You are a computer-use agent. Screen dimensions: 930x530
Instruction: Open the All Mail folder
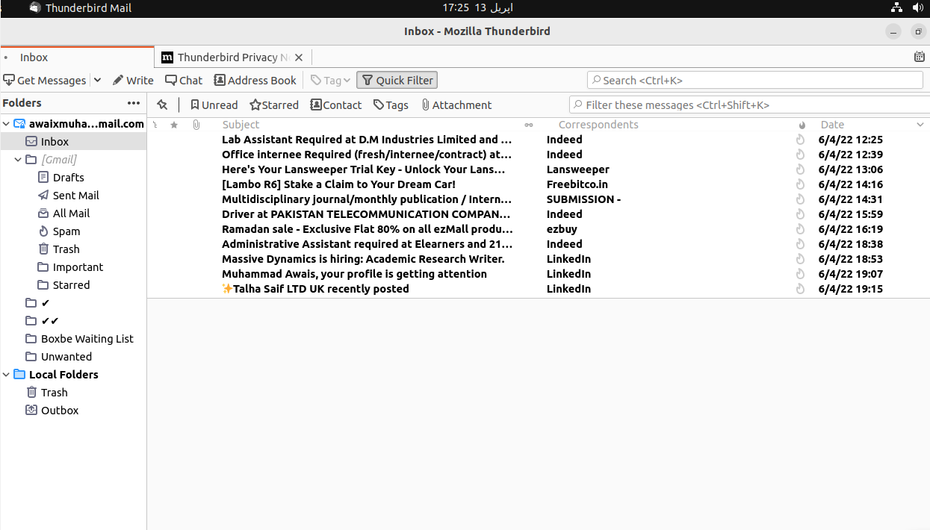(71, 213)
